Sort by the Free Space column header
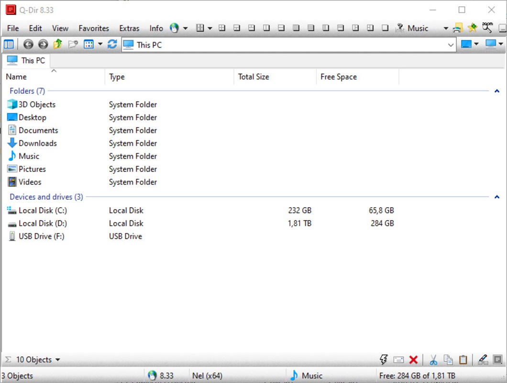Viewport: 507px width, 383px height. coord(339,77)
